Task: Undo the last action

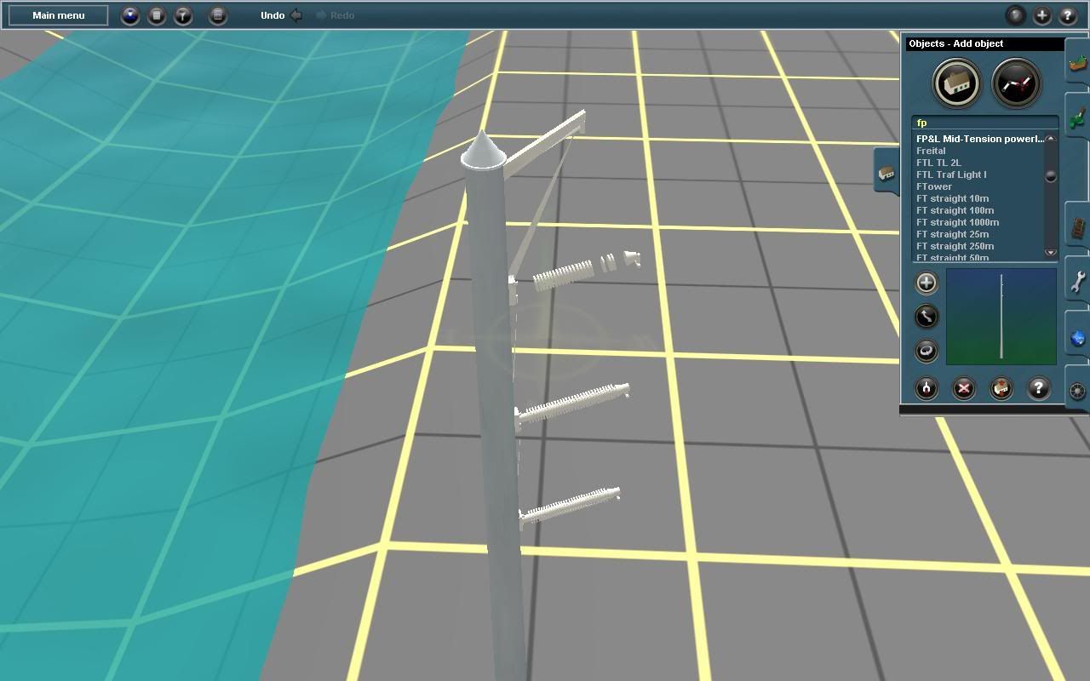Action: (281, 15)
